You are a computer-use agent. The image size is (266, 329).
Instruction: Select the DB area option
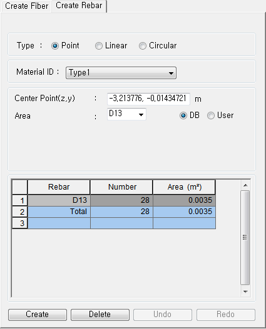pos(183,116)
